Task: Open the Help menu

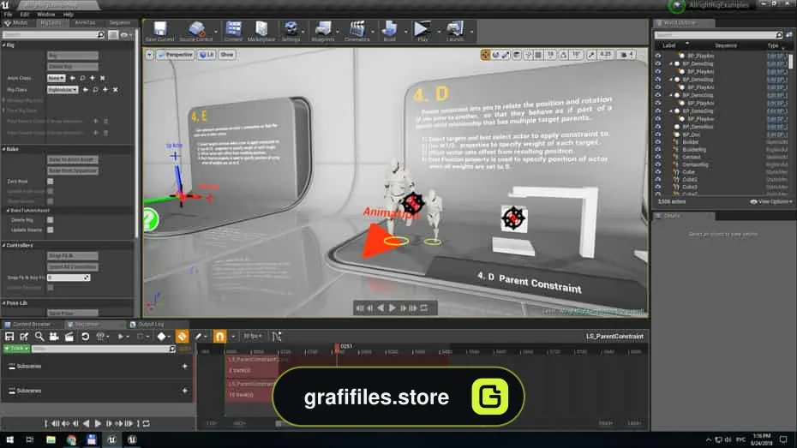Action: pos(68,15)
